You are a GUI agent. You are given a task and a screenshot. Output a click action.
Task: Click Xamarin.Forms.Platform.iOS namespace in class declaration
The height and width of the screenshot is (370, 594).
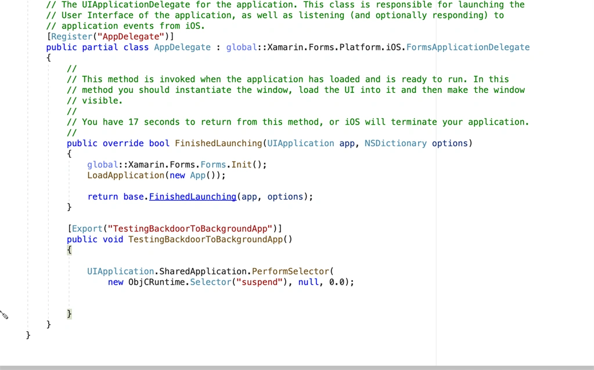click(334, 48)
